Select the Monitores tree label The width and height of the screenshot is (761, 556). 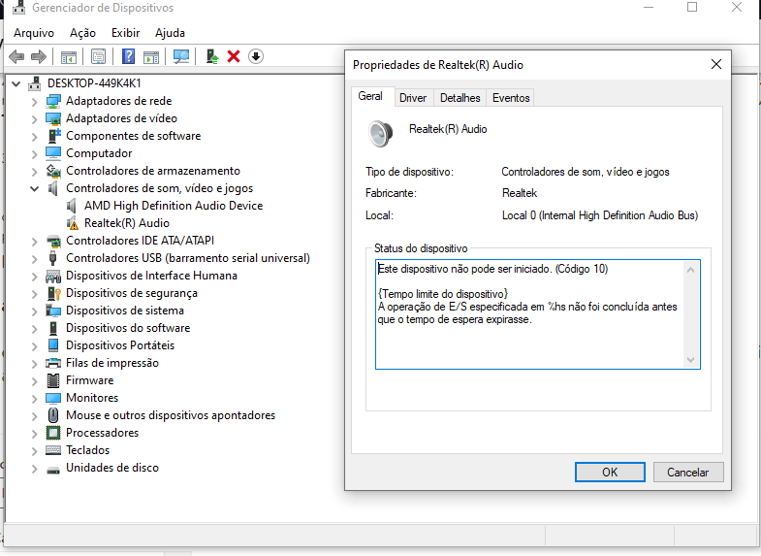point(92,398)
